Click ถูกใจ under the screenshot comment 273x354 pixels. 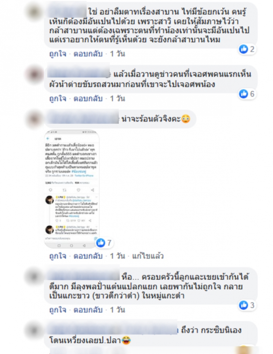tap(58, 256)
